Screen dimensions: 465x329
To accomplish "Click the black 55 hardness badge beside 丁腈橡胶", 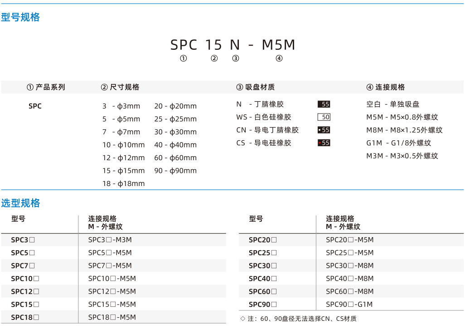I will point(324,104).
